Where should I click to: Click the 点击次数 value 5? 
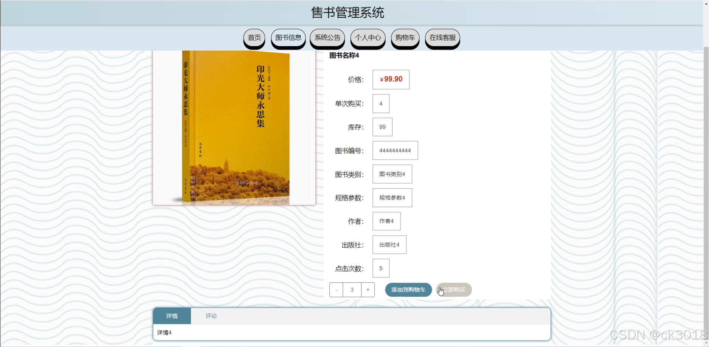point(381,268)
